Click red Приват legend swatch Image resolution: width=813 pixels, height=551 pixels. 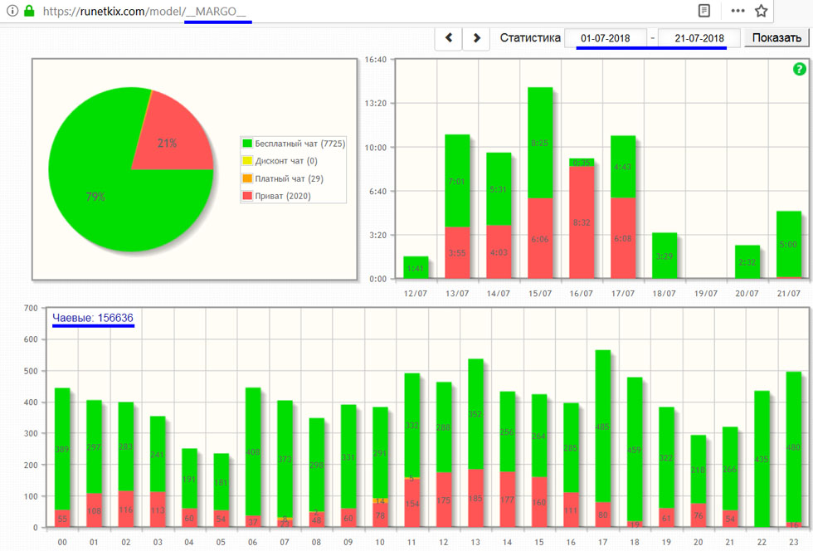(246, 196)
